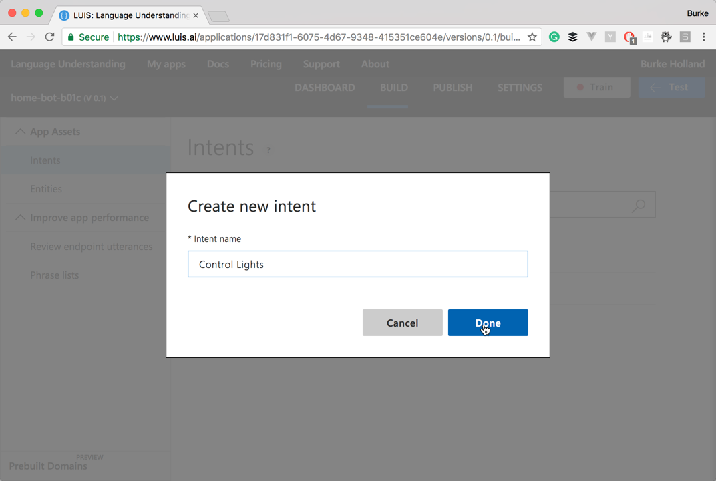Bookmark page with star icon
Screen dimensions: 716x481
(x=532, y=37)
